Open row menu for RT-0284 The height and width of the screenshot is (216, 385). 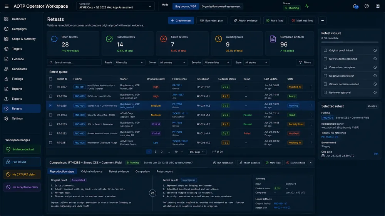point(311,115)
